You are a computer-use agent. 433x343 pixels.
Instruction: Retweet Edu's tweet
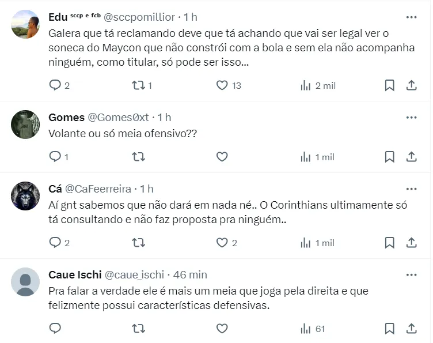click(x=138, y=85)
